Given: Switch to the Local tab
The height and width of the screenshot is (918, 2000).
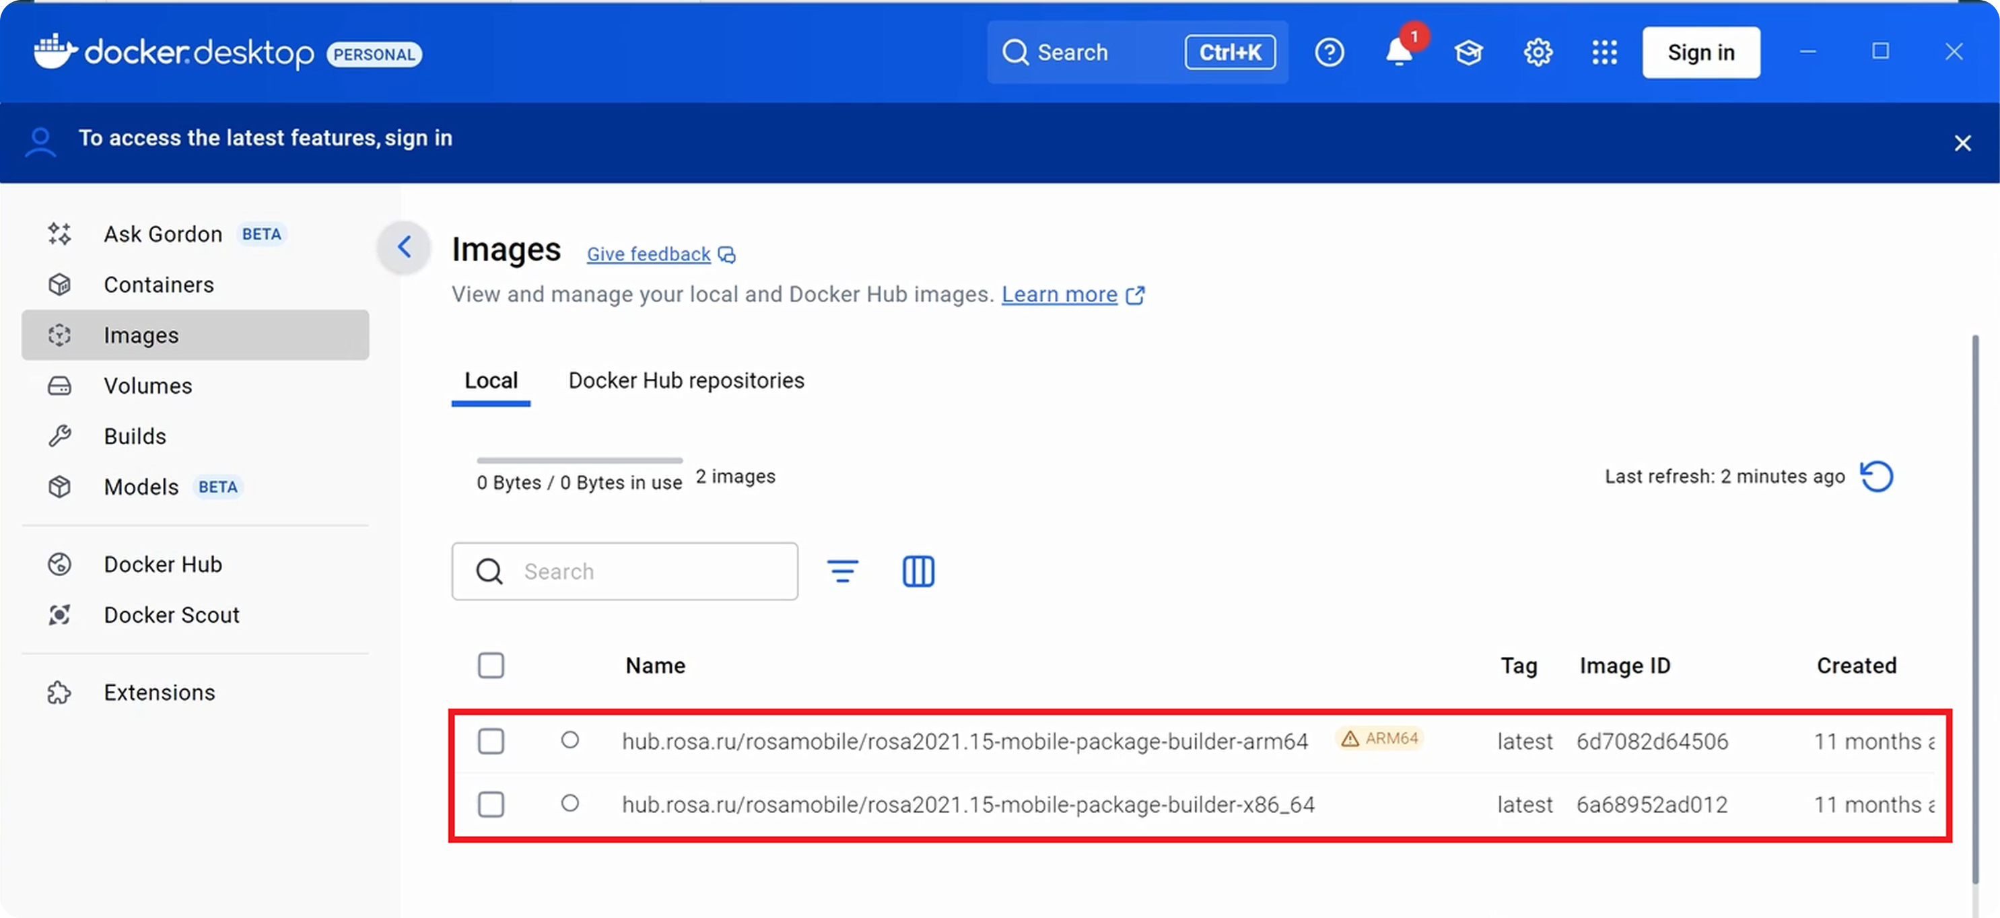Looking at the screenshot, I should tap(491, 381).
